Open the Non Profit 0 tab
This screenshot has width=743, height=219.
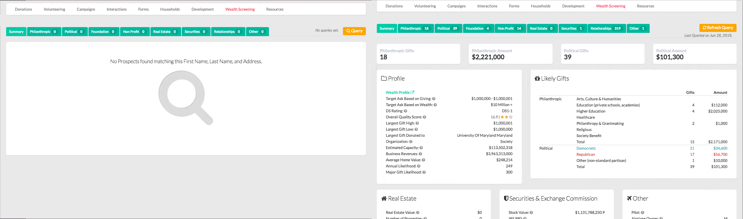click(x=135, y=32)
